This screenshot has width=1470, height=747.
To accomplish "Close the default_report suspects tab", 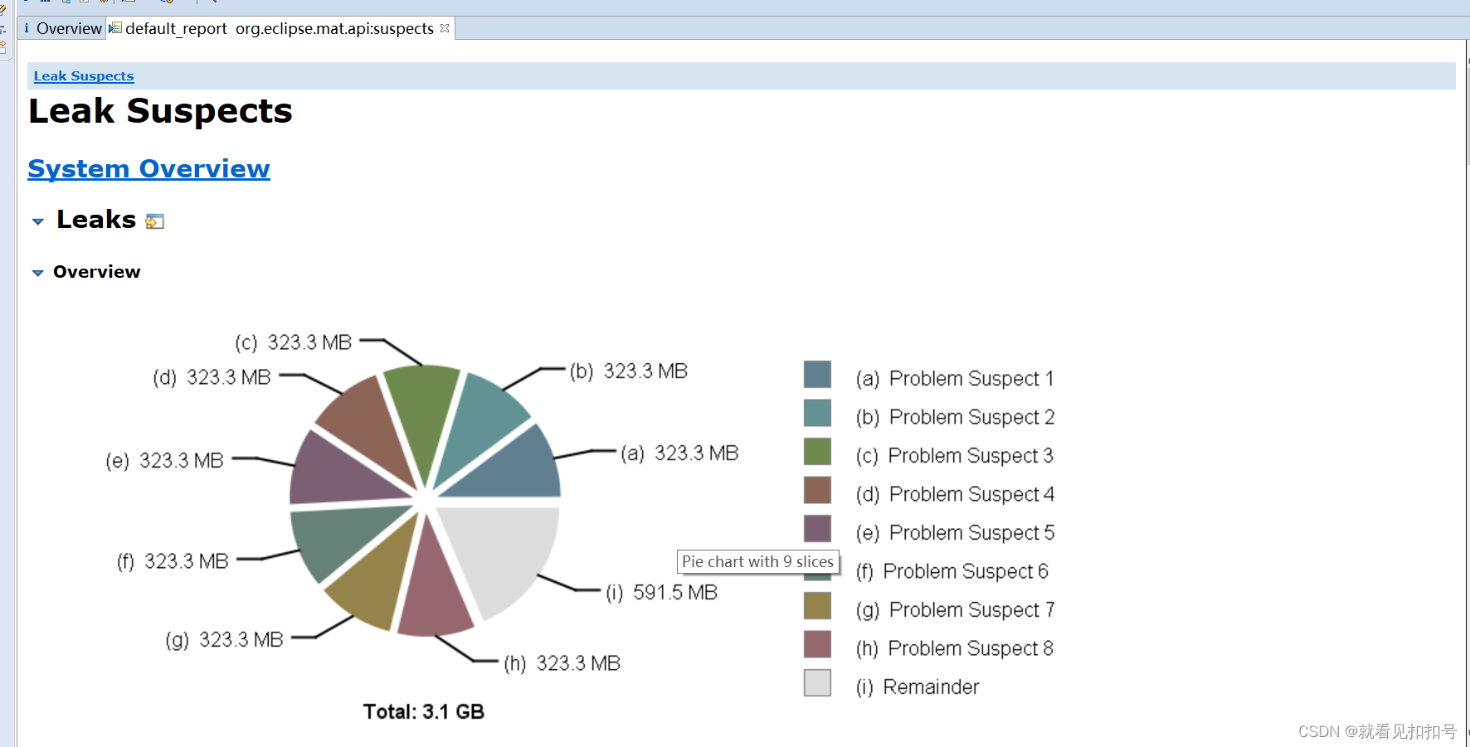I will [445, 28].
